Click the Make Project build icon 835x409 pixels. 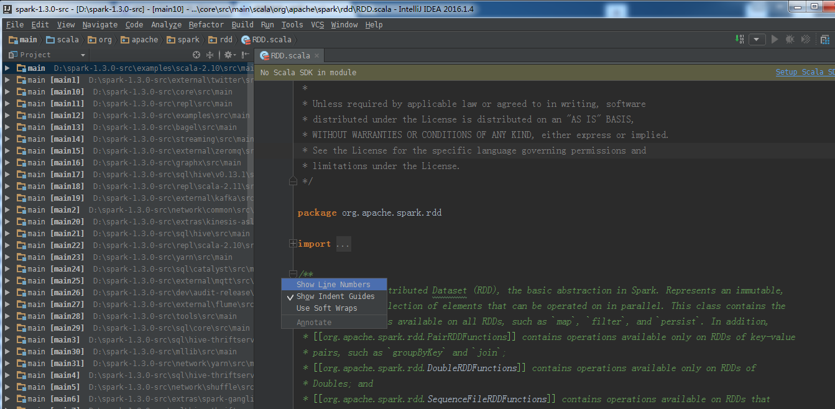click(x=739, y=39)
